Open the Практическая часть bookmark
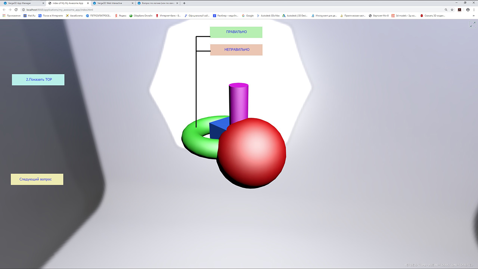The image size is (478, 269). (x=353, y=16)
